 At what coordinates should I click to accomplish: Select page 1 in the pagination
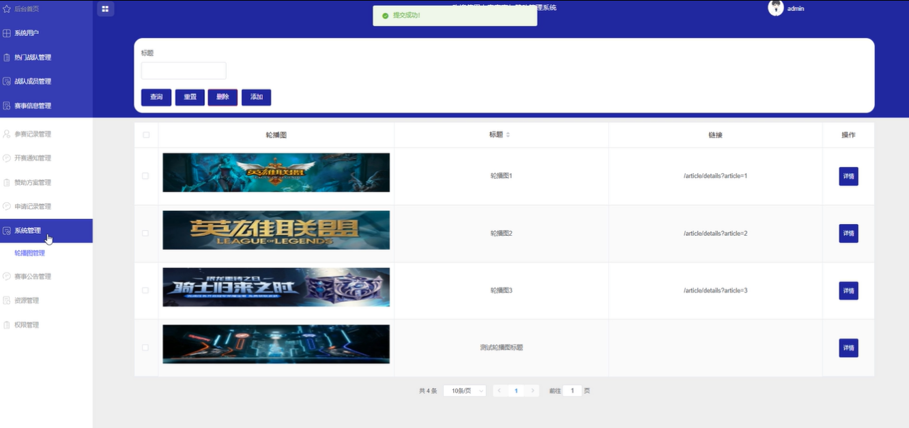click(x=516, y=391)
